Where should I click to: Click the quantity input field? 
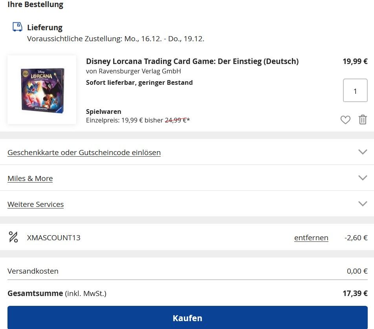pyautogui.click(x=355, y=90)
